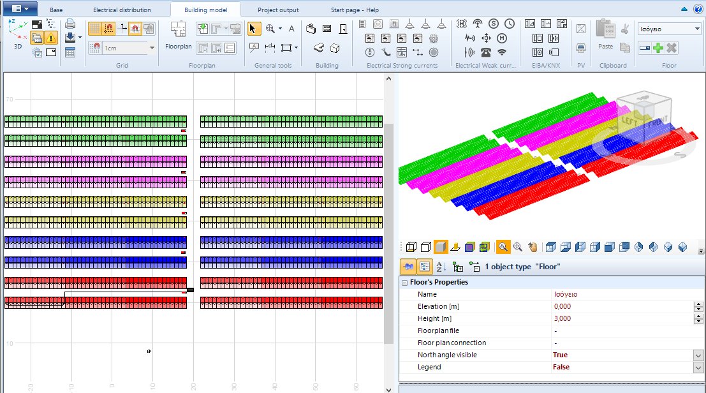Click the Wh energy meter icon

[x=402, y=52]
